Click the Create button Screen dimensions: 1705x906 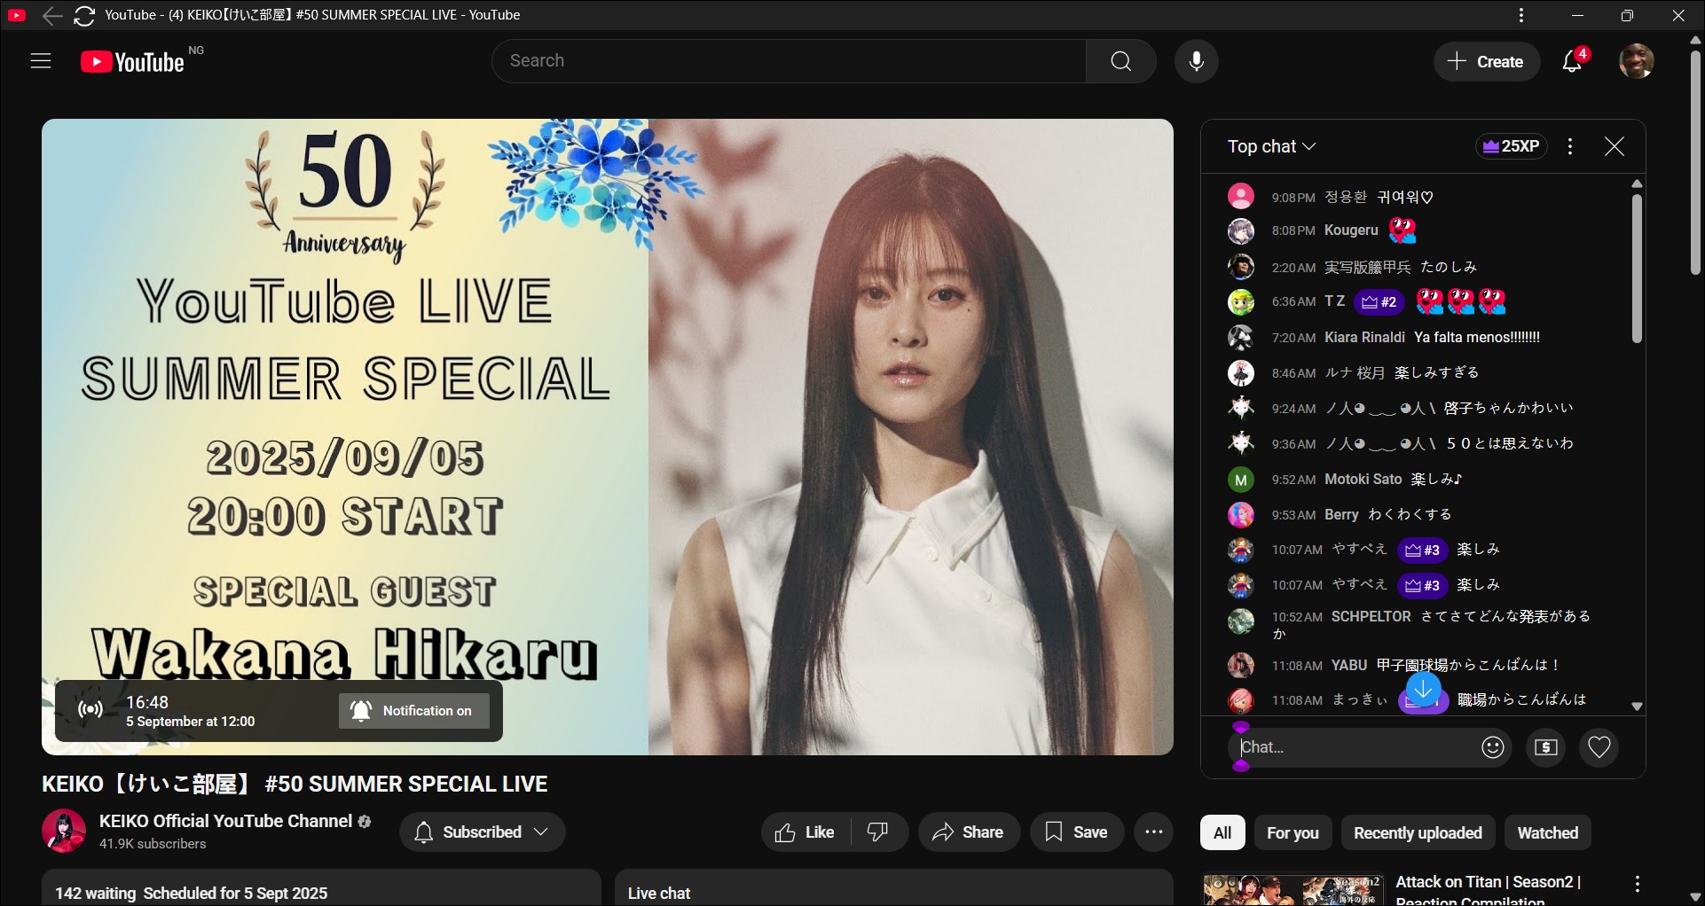tap(1486, 61)
